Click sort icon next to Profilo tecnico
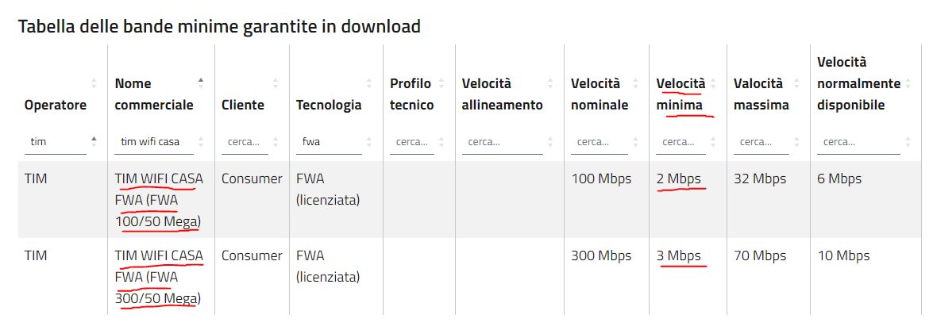Screen dimensions: 933x334 point(441,83)
